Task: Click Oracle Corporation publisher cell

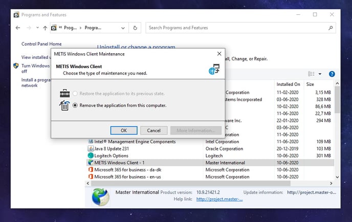Action: 224,149
